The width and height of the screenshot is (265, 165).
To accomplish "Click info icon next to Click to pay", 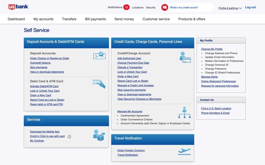I will (x=69, y=137).
